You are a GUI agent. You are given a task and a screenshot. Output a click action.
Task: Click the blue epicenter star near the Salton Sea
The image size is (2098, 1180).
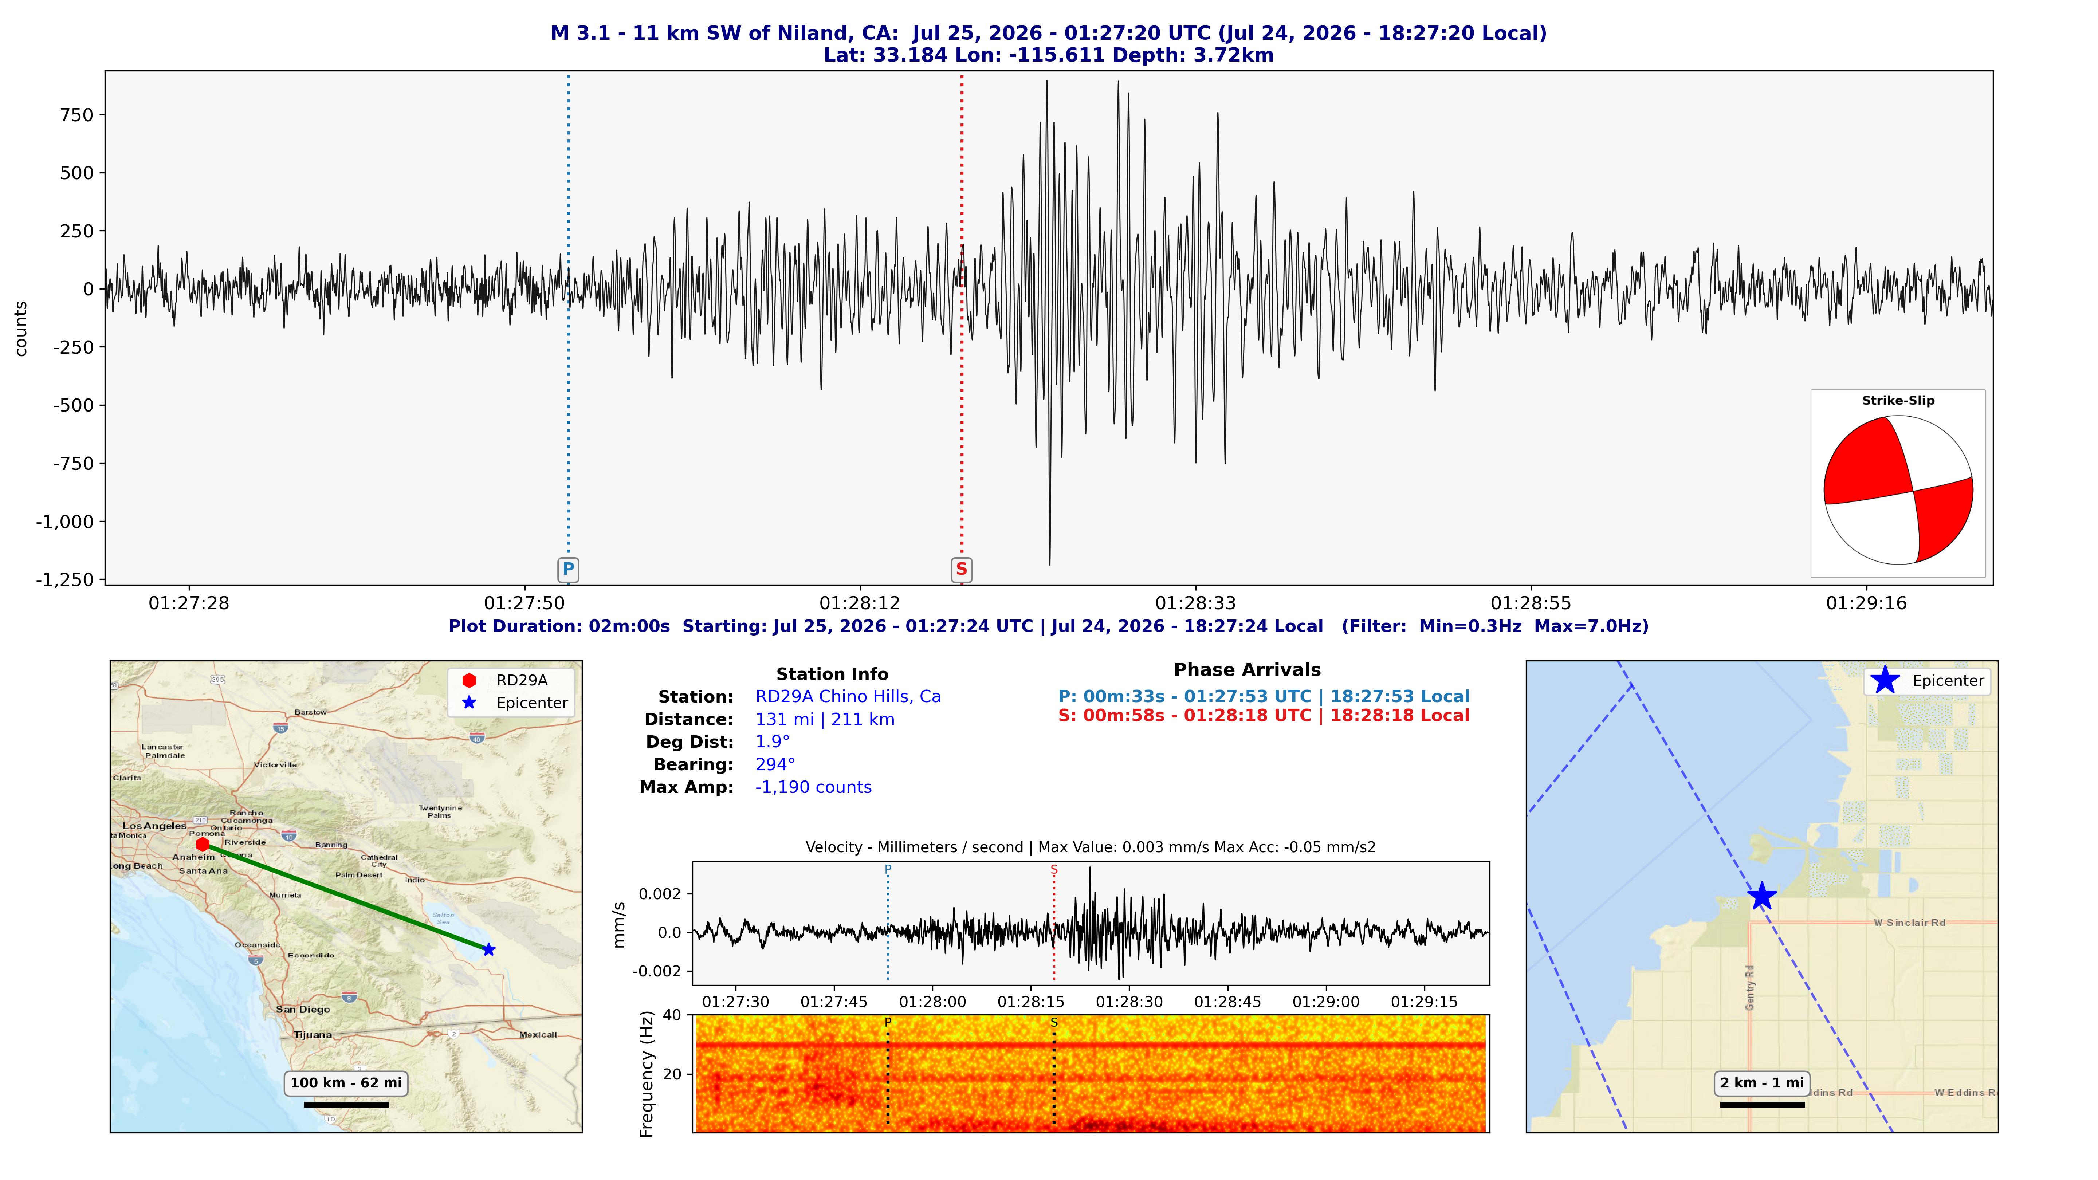[489, 949]
